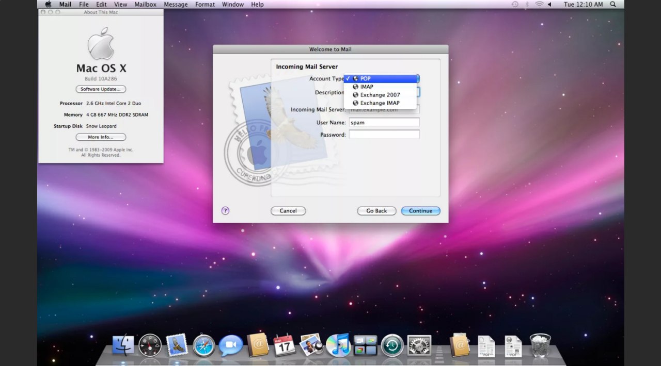Click the menu bar clock Tue 12:10 AM
Viewport: 661px width, 366px height.
pyautogui.click(x=583, y=4)
